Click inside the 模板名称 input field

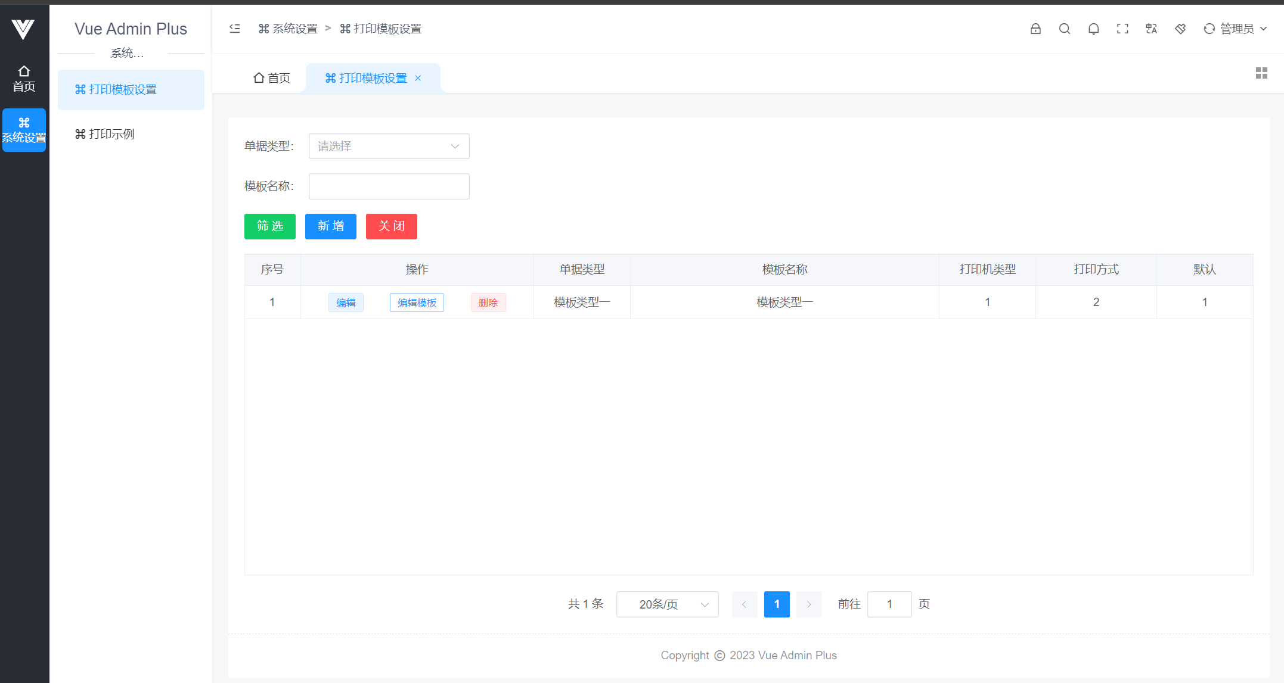tap(389, 186)
